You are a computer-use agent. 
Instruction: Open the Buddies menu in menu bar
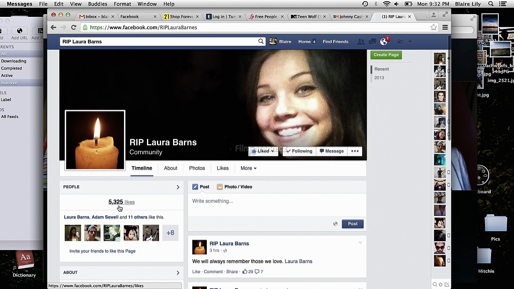coord(98,4)
